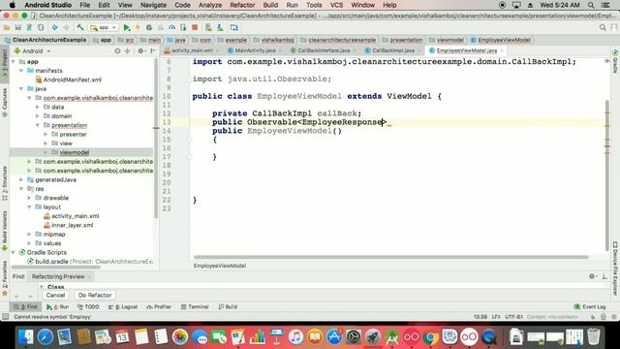Select AndroidManifest.xml in project tree

73,79
